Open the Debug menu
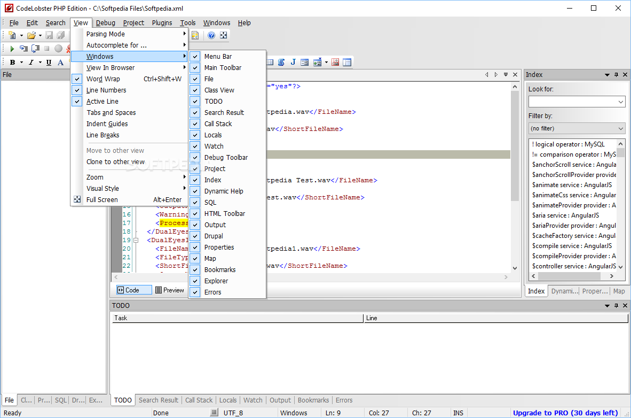This screenshot has height=418, width=631. click(x=106, y=23)
